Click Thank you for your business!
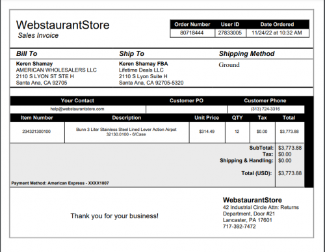This screenshot has height=252, width=325. tap(114, 216)
